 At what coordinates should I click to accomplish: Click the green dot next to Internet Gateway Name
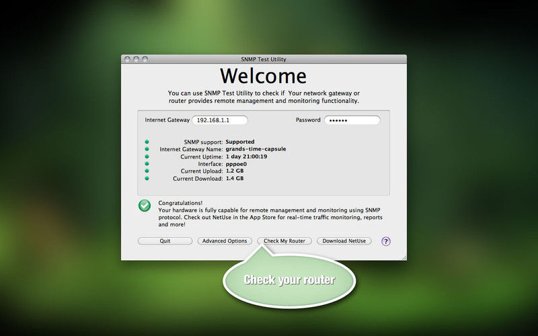tap(147, 149)
